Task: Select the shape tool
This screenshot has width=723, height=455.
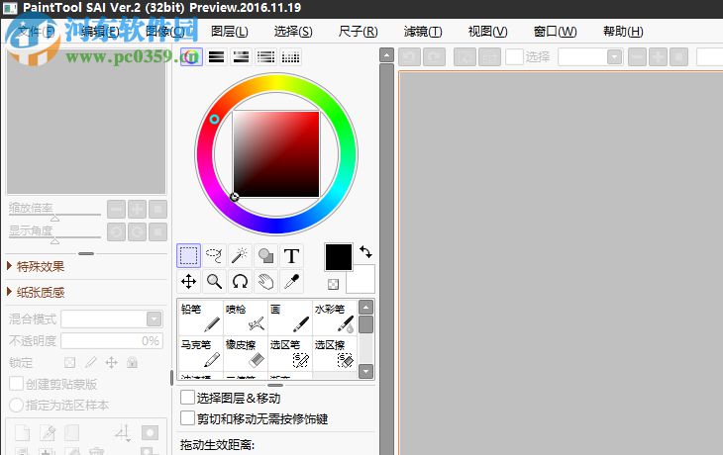Action: (x=265, y=255)
